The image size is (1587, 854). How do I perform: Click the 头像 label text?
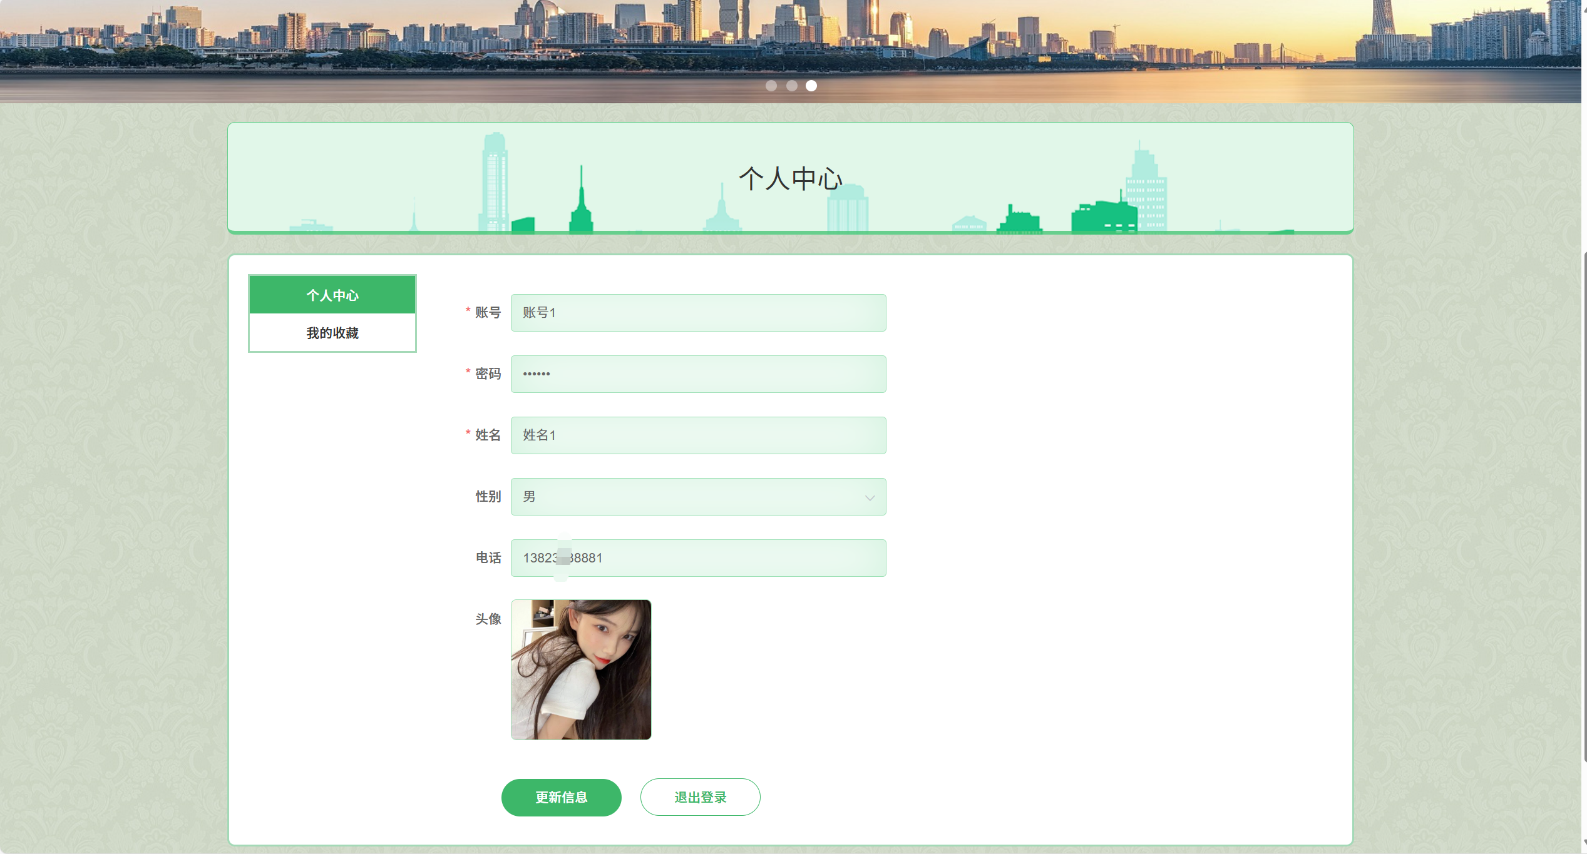pyautogui.click(x=488, y=619)
